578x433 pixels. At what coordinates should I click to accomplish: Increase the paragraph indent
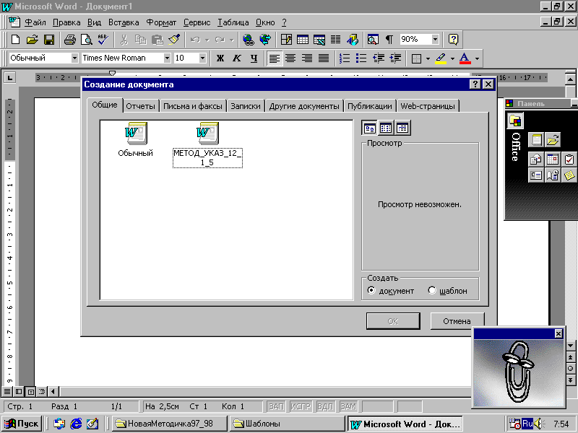tap(395, 58)
